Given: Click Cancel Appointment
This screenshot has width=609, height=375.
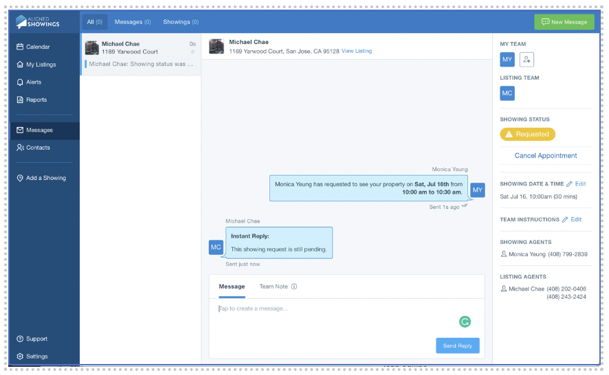Looking at the screenshot, I should 545,156.
